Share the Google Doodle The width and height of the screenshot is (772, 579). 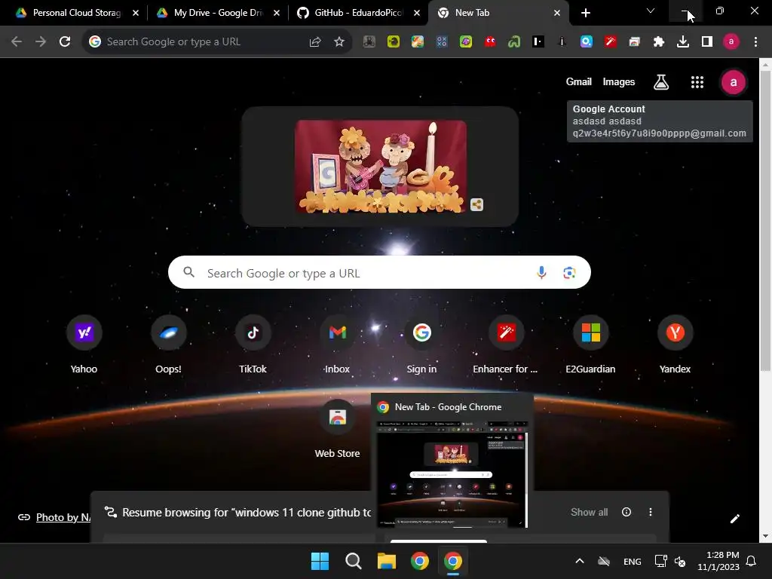point(476,204)
